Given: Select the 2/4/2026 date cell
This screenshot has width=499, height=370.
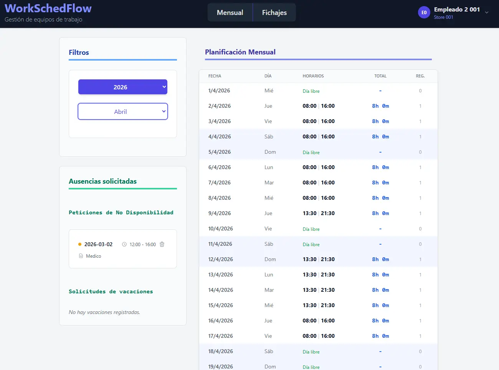Looking at the screenshot, I should click(x=220, y=106).
